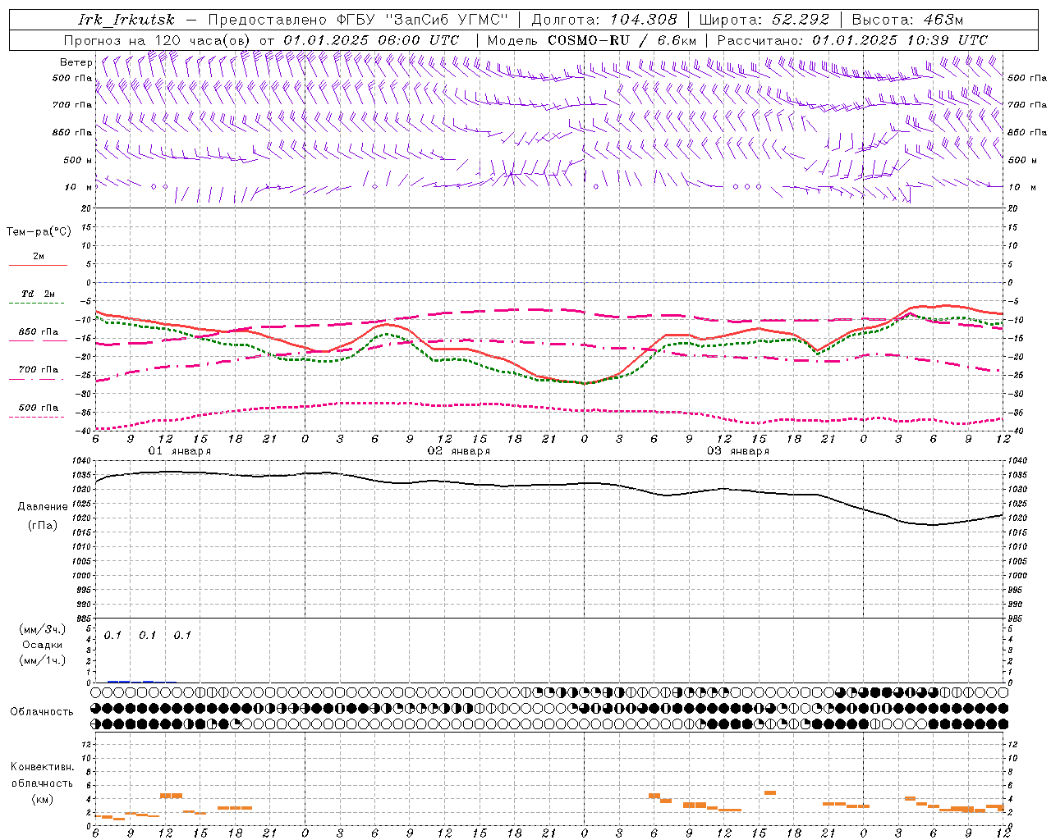Click the (гПа) unit label under Давление
Viewport: 1051px width, 840px height.
[x=43, y=526]
